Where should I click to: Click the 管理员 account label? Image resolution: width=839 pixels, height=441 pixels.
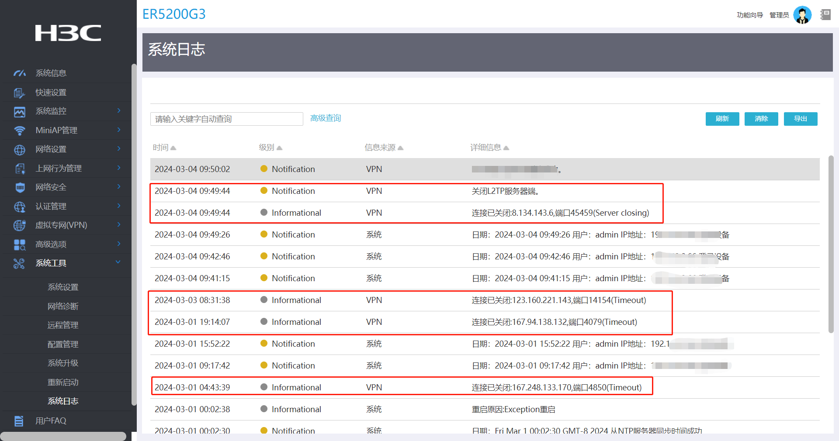click(x=779, y=15)
